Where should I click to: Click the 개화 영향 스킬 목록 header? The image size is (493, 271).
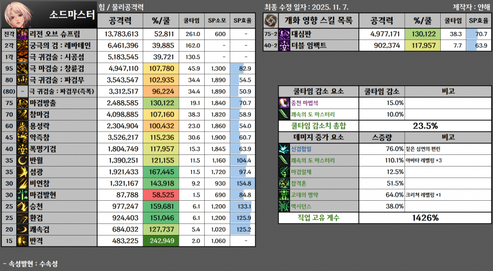320,20
